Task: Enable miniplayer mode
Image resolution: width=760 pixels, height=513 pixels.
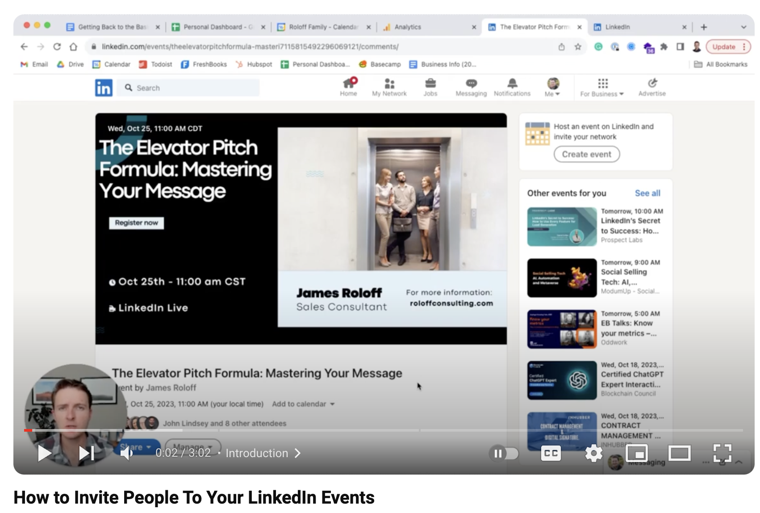Action: [x=637, y=454]
